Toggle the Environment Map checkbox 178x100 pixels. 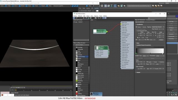pyautogui.click(x=80, y=11)
